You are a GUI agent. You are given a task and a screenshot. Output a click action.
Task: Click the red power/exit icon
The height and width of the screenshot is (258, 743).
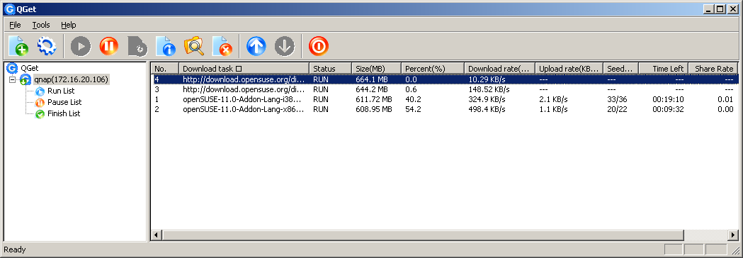tap(319, 46)
